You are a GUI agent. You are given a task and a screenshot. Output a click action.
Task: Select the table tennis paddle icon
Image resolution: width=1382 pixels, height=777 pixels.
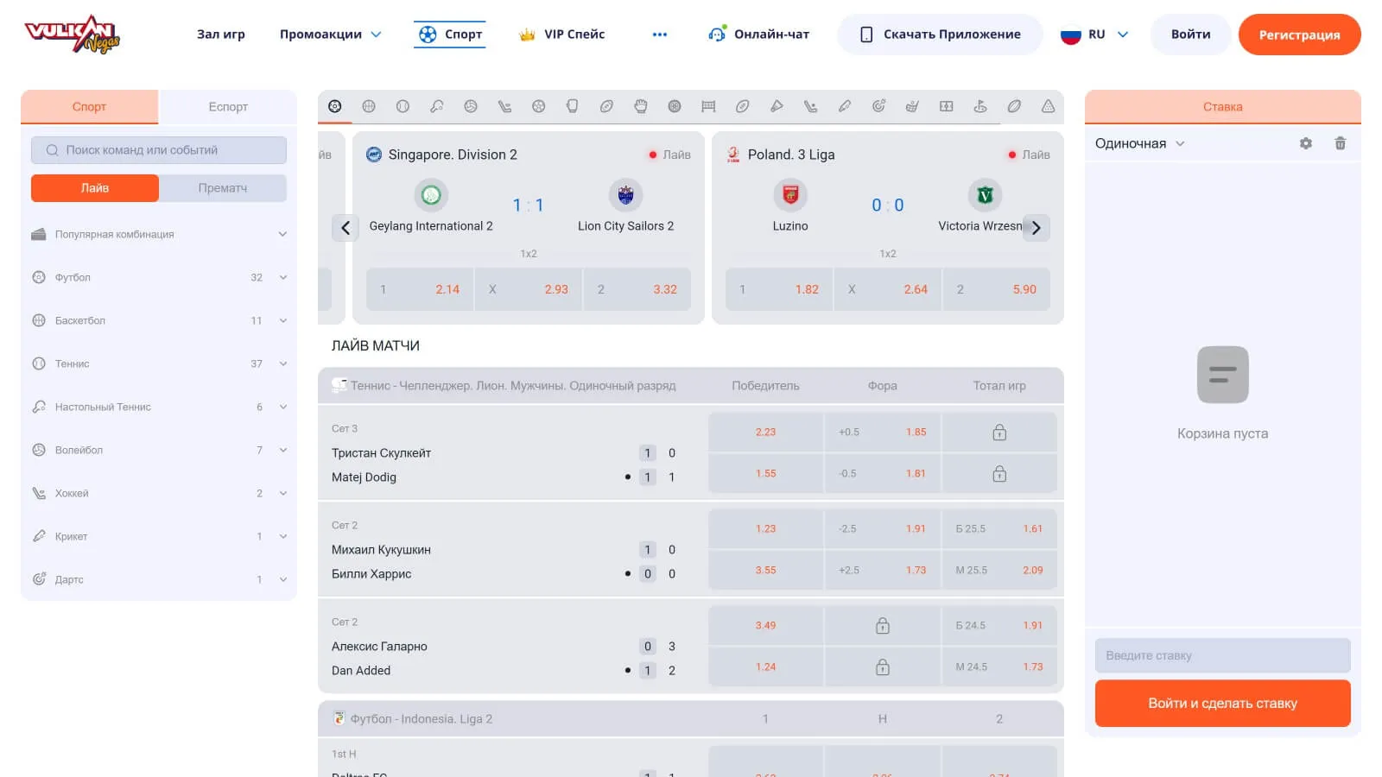pos(437,106)
